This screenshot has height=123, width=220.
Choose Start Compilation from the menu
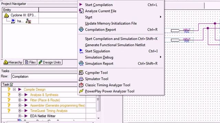[x=121, y=5]
